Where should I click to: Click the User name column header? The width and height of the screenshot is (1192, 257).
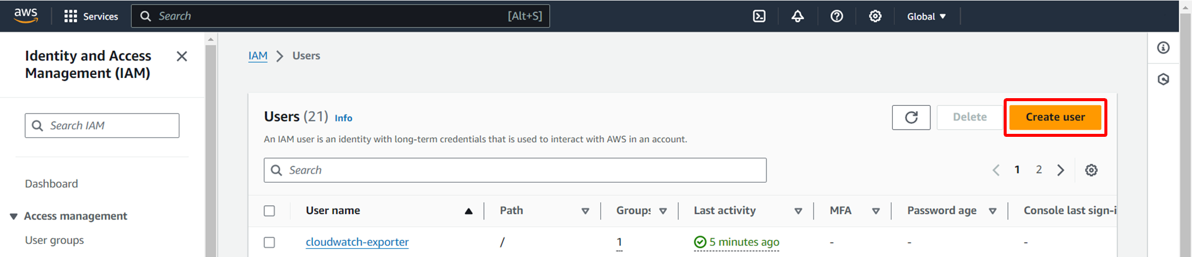pyautogui.click(x=333, y=211)
